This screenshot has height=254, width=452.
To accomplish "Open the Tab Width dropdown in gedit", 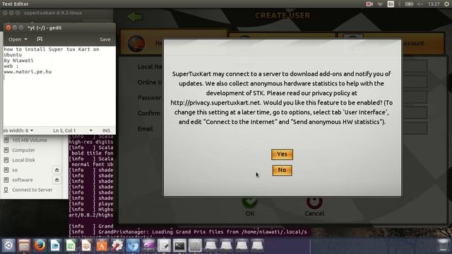I will click(x=18, y=131).
